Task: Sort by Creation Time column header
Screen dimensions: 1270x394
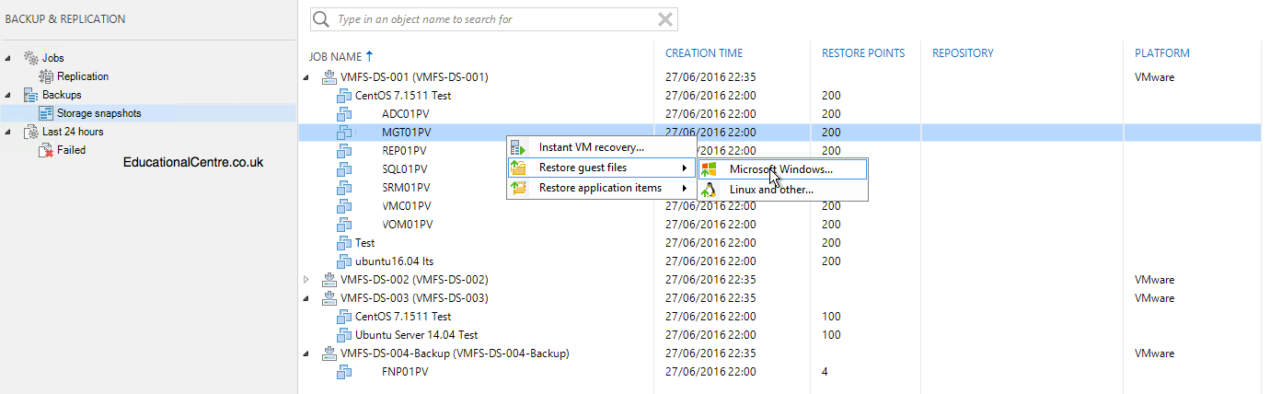Action: pyautogui.click(x=704, y=53)
